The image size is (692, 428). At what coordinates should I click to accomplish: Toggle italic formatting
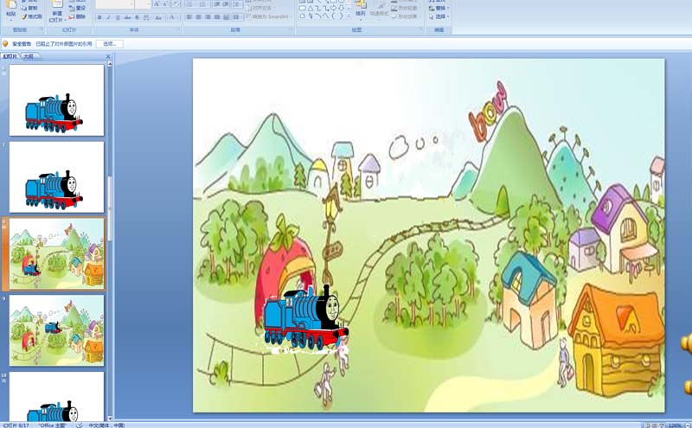tap(109, 17)
